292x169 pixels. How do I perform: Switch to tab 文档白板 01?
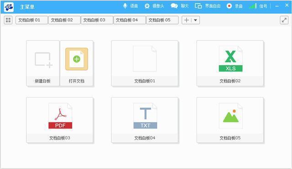(x=32, y=20)
